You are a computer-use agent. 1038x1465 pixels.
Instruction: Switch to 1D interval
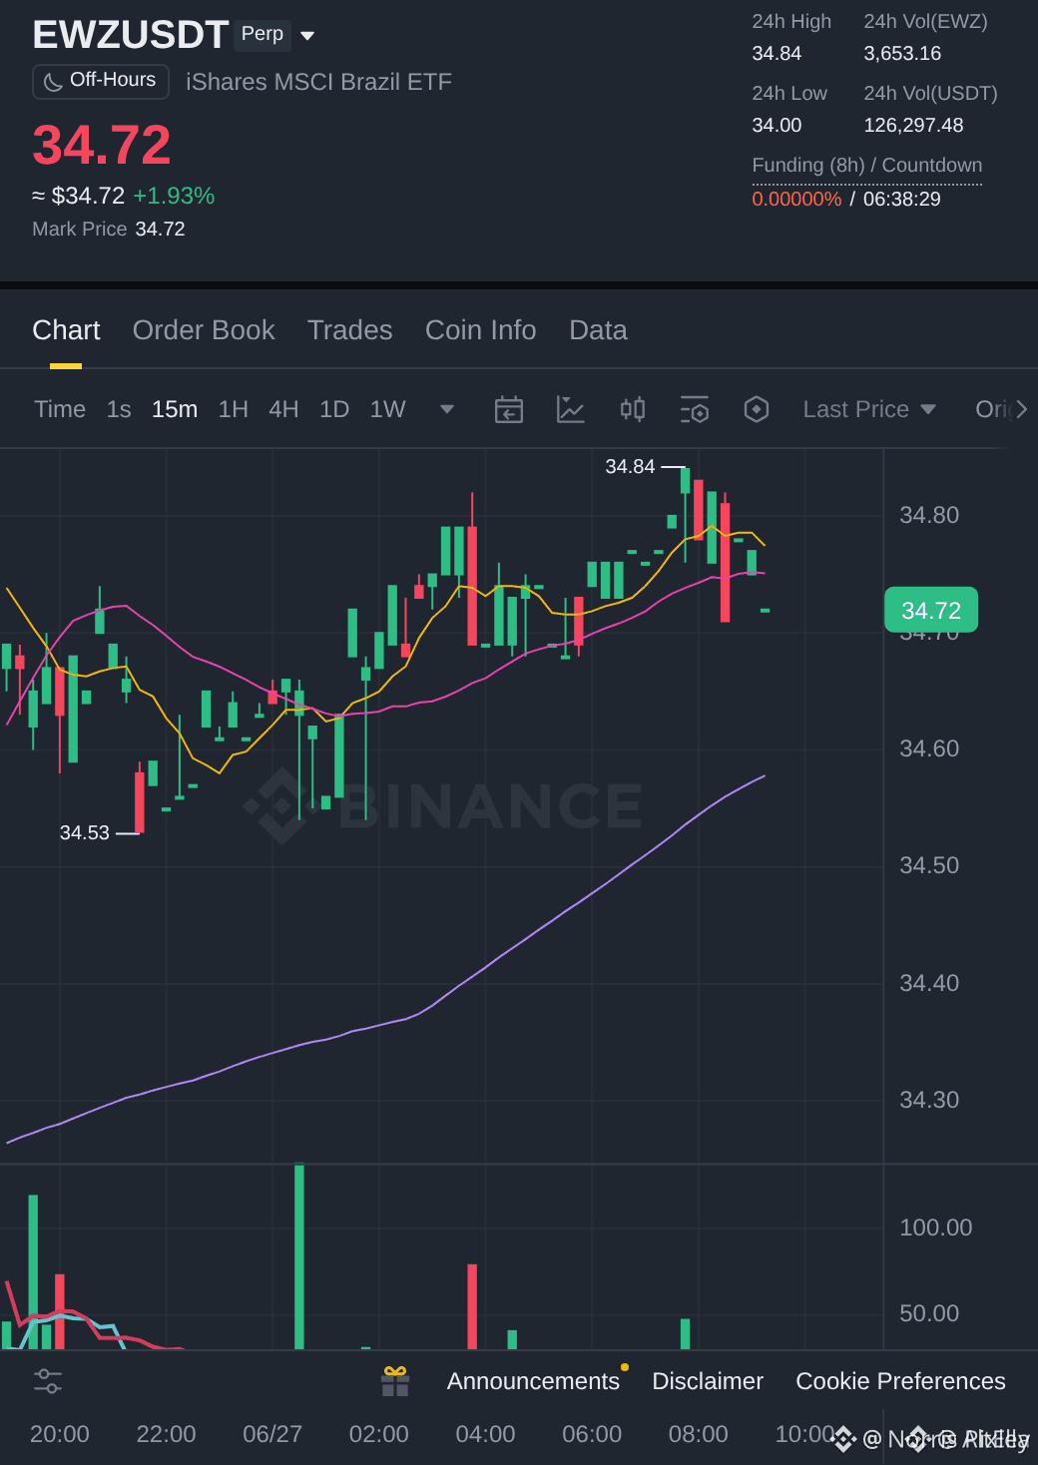coord(334,409)
